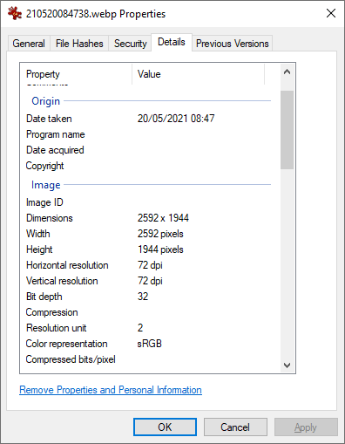Open the Previous Versions tab

click(233, 44)
